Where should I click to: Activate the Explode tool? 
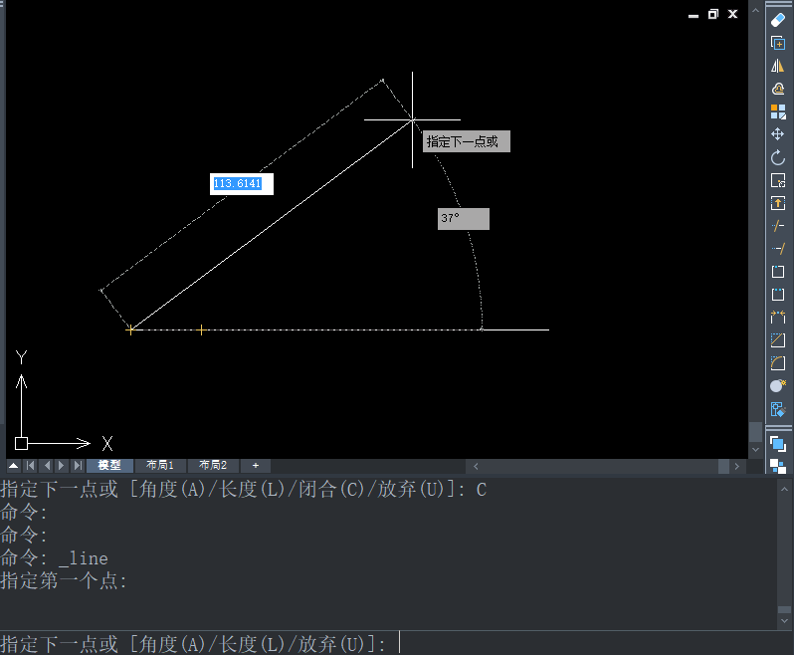pos(778,386)
